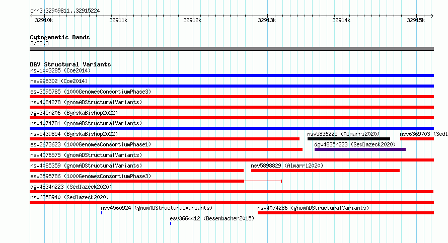Click the blue bar under nsv1003285
This screenshot has width=448, height=243.
tap(232, 75)
